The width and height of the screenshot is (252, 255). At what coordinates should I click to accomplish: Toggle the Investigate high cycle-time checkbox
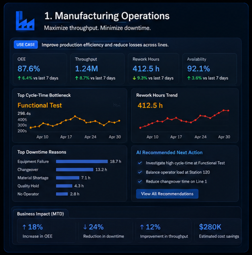tap(140, 163)
